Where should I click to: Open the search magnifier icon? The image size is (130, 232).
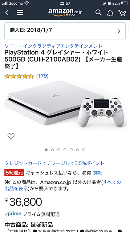point(99,13)
